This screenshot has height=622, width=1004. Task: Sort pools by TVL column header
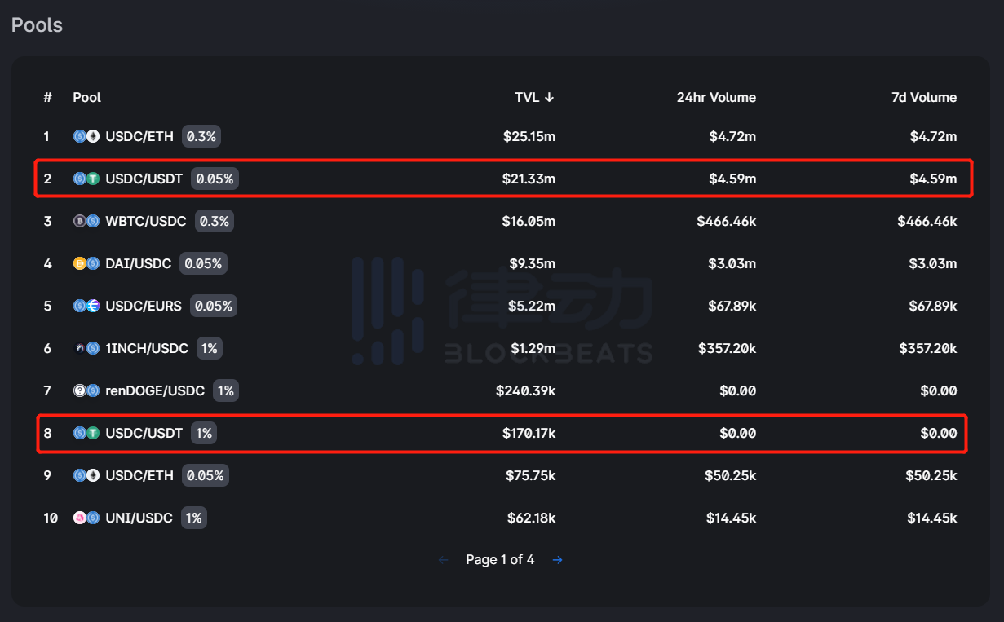tap(534, 97)
